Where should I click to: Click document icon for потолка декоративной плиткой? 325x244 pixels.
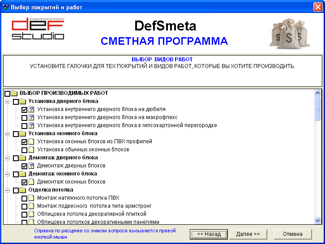point(31,214)
